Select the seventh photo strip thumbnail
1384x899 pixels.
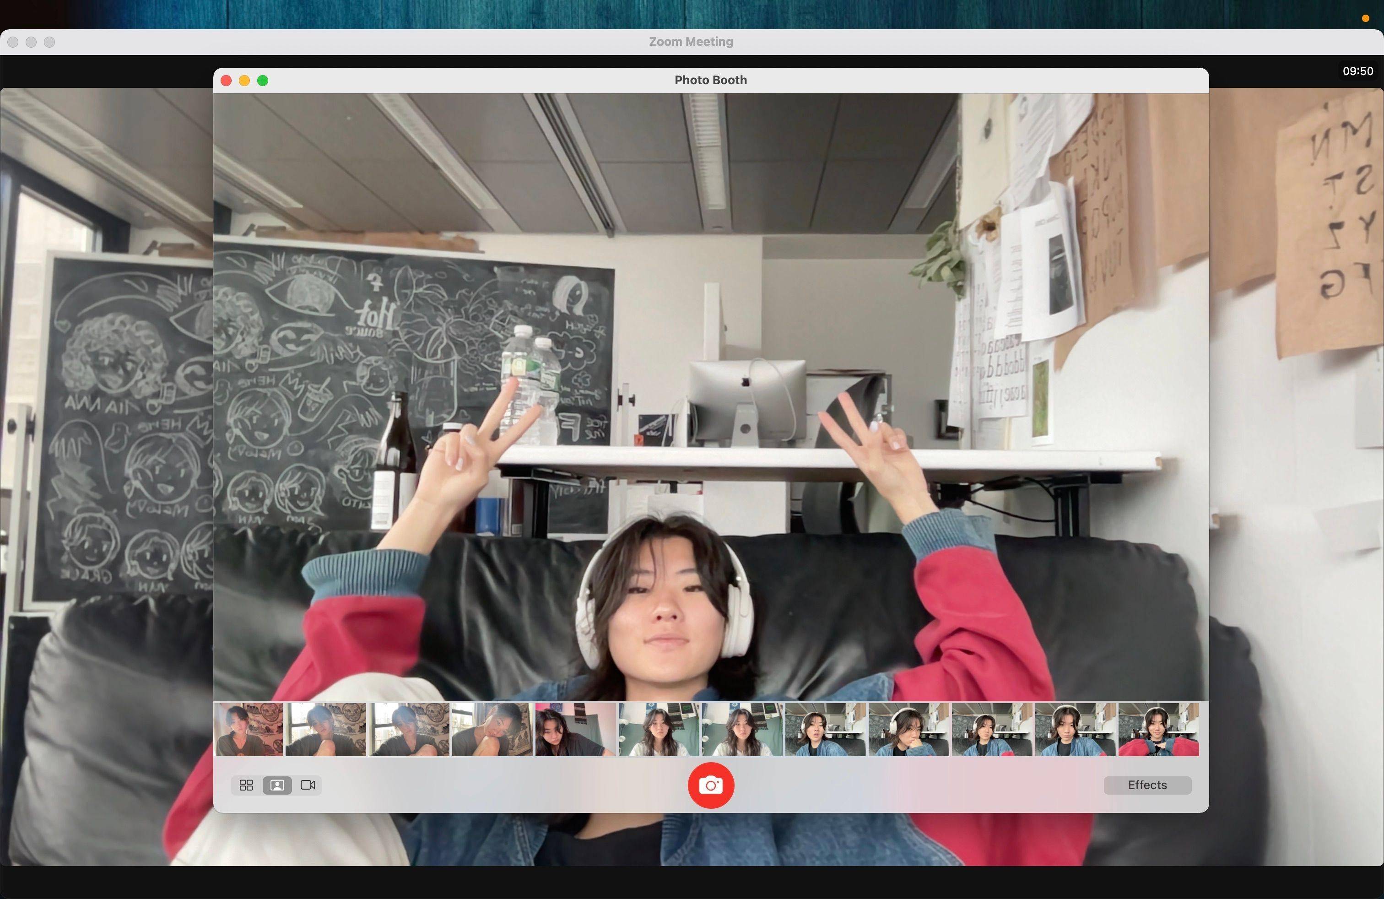[x=742, y=729]
